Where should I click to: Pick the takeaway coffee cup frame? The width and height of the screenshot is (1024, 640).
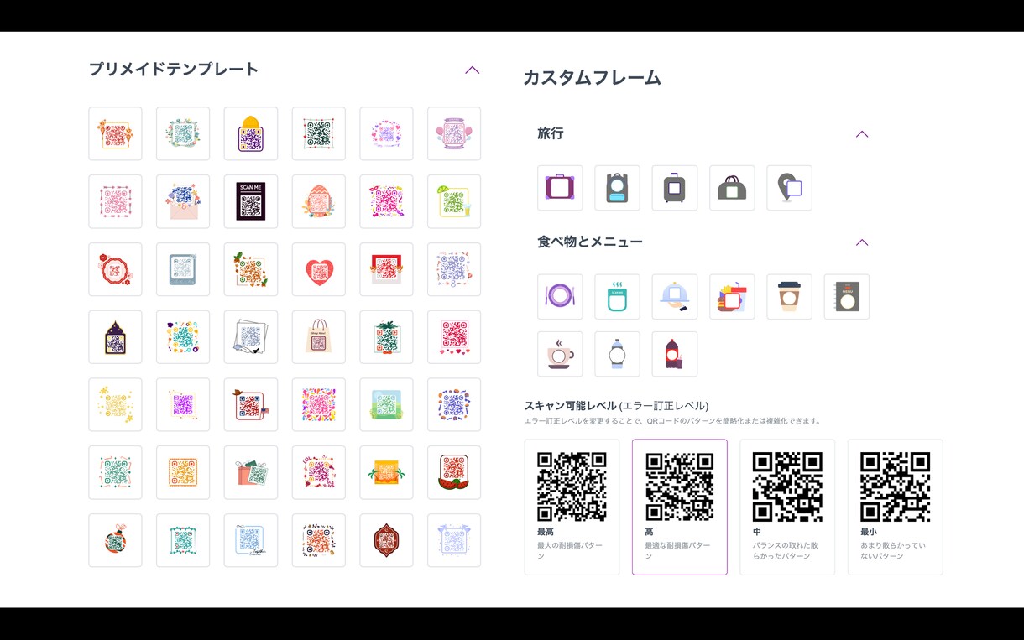(789, 296)
